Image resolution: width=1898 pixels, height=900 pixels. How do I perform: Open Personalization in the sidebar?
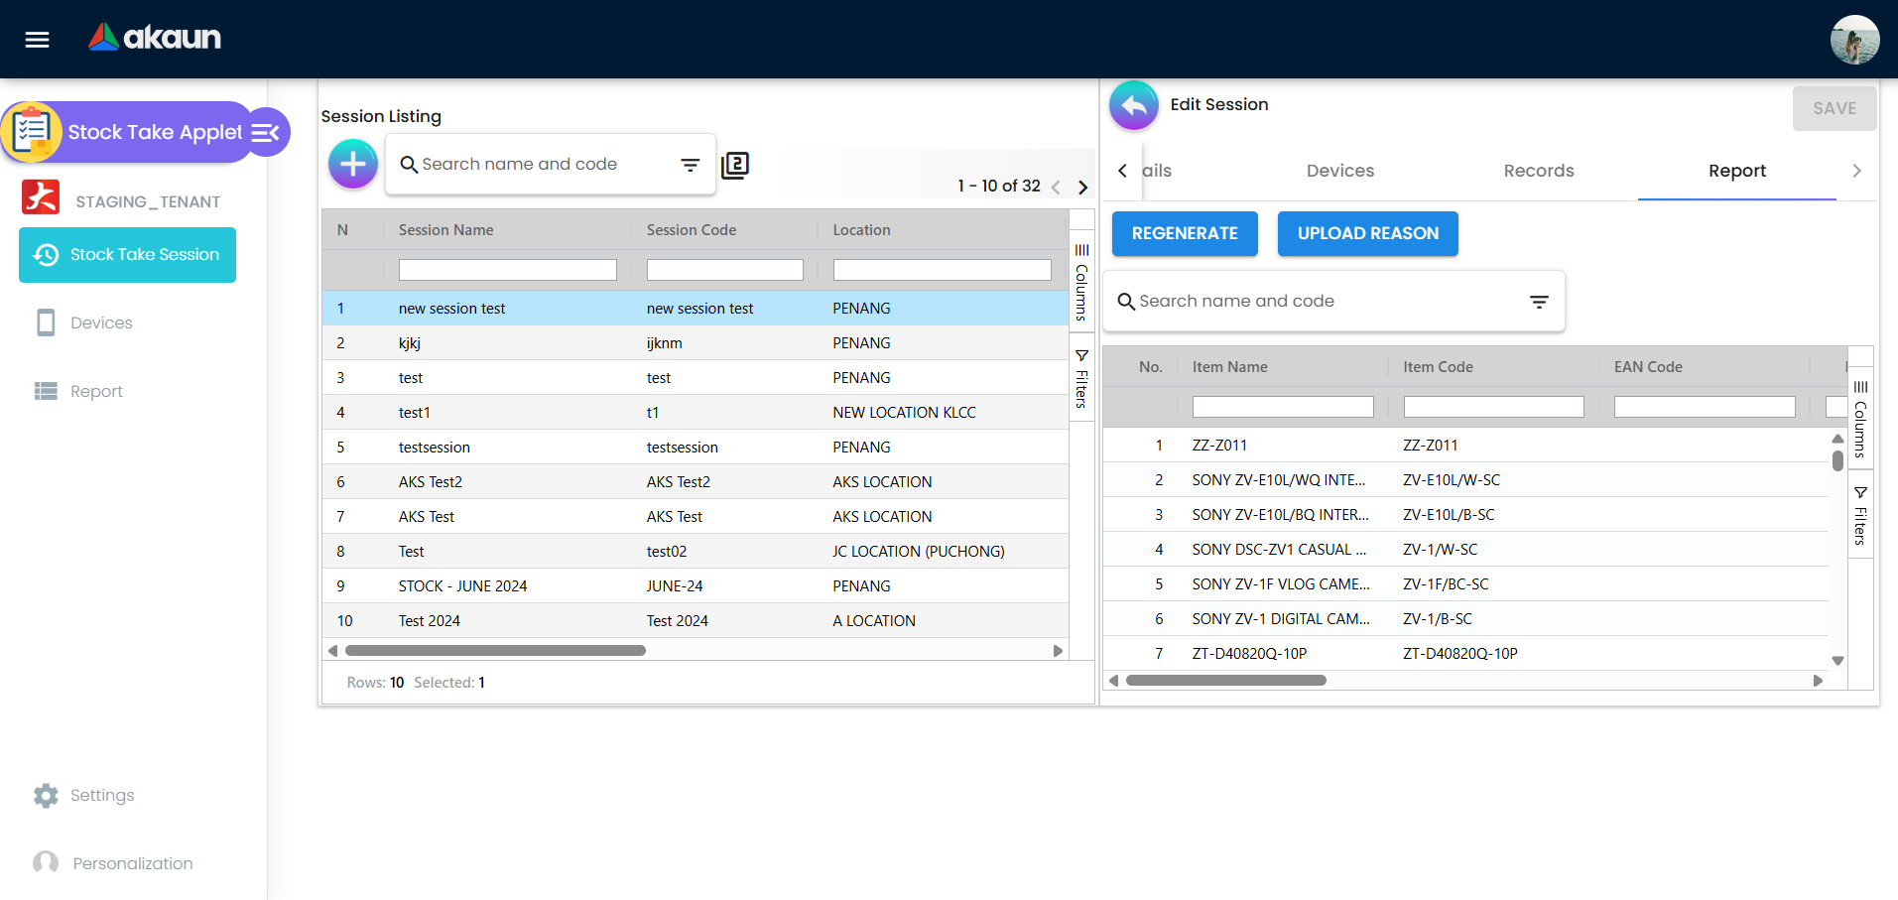(132, 863)
